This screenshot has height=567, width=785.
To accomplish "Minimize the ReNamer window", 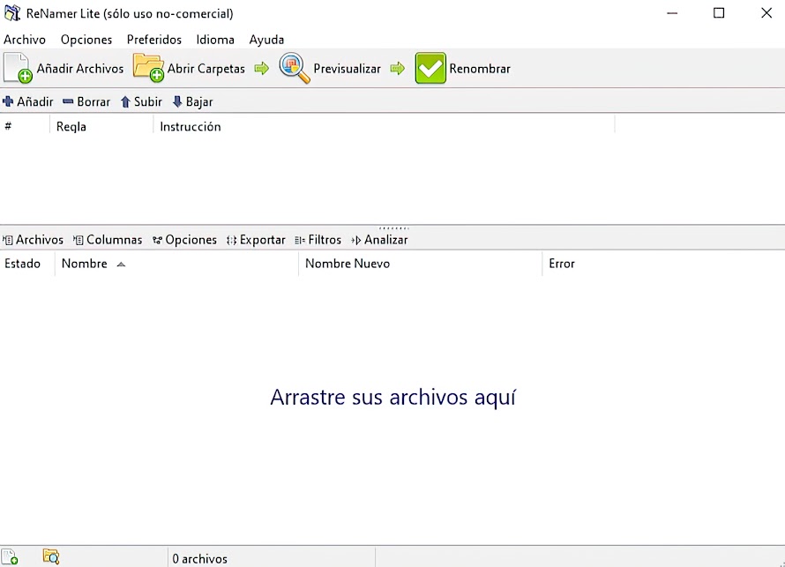I will click(672, 13).
